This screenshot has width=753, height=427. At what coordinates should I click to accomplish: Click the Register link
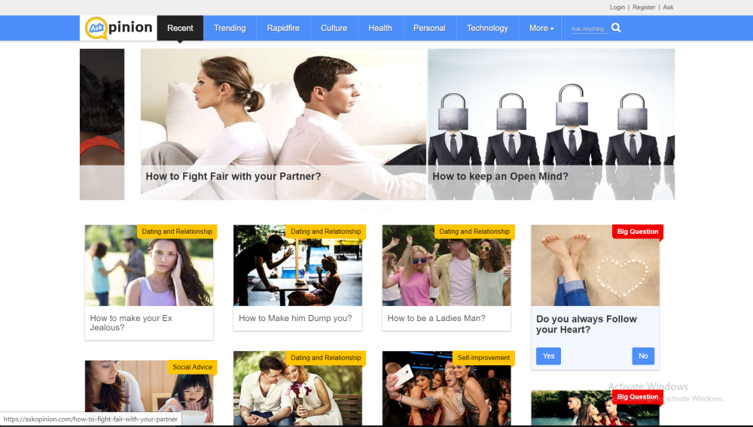644,8
